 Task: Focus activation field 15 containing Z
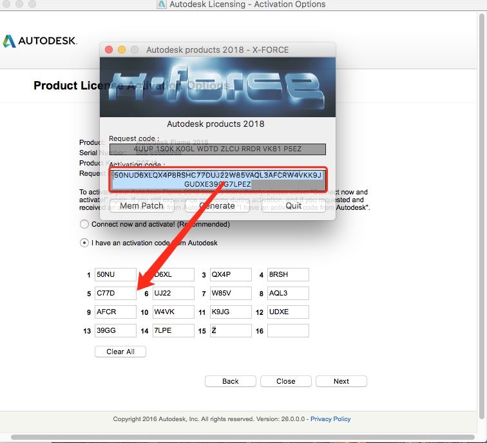coord(231,330)
